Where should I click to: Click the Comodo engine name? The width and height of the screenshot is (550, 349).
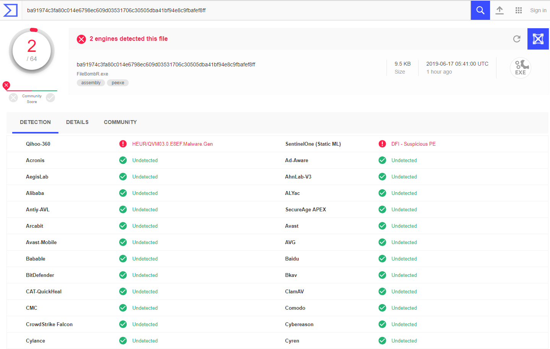pos(295,308)
